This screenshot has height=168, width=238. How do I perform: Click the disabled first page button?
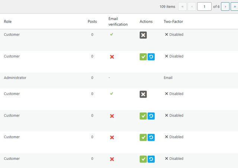click(183, 7)
